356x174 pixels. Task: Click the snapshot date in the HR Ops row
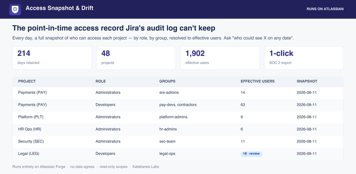306,130
